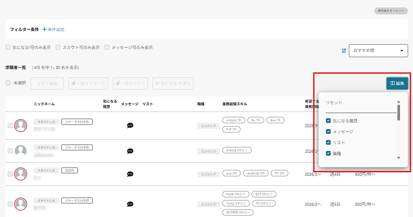Click the Nuxt.js 5年以上 skill tag

(236, 203)
